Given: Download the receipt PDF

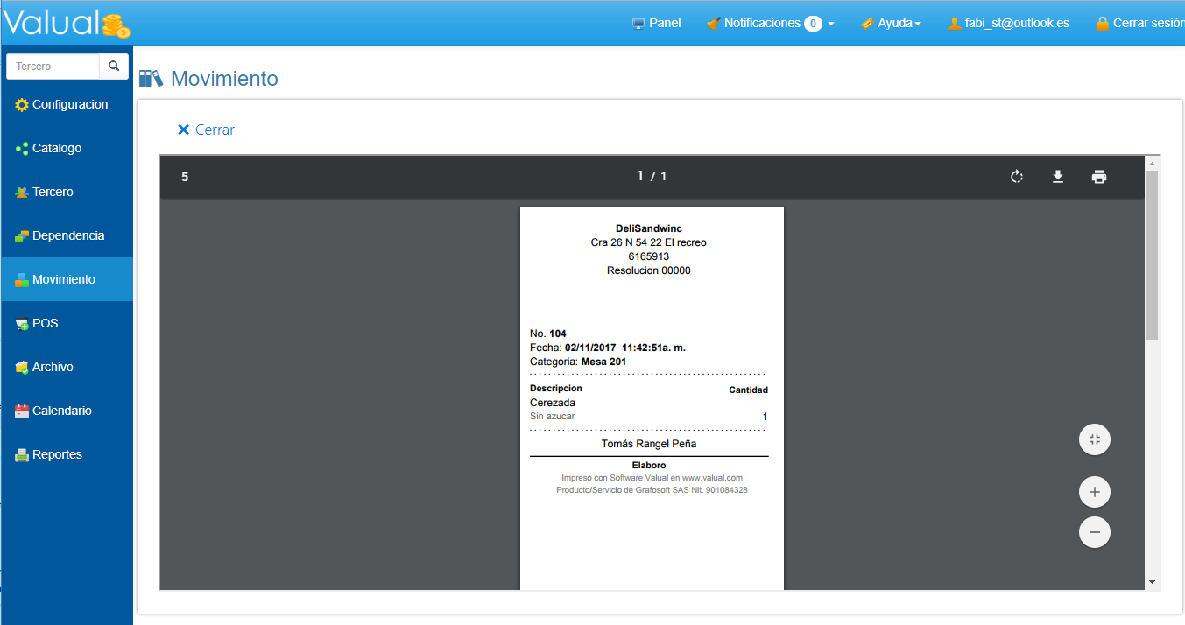Looking at the screenshot, I should pyautogui.click(x=1057, y=177).
